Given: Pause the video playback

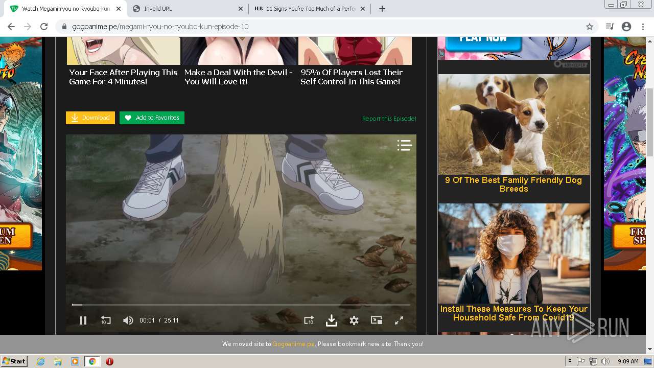Looking at the screenshot, I should pyautogui.click(x=83, y=320).
